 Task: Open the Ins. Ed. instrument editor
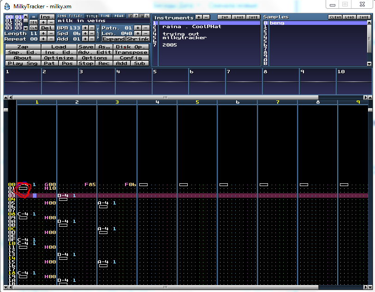coord(59,53)
